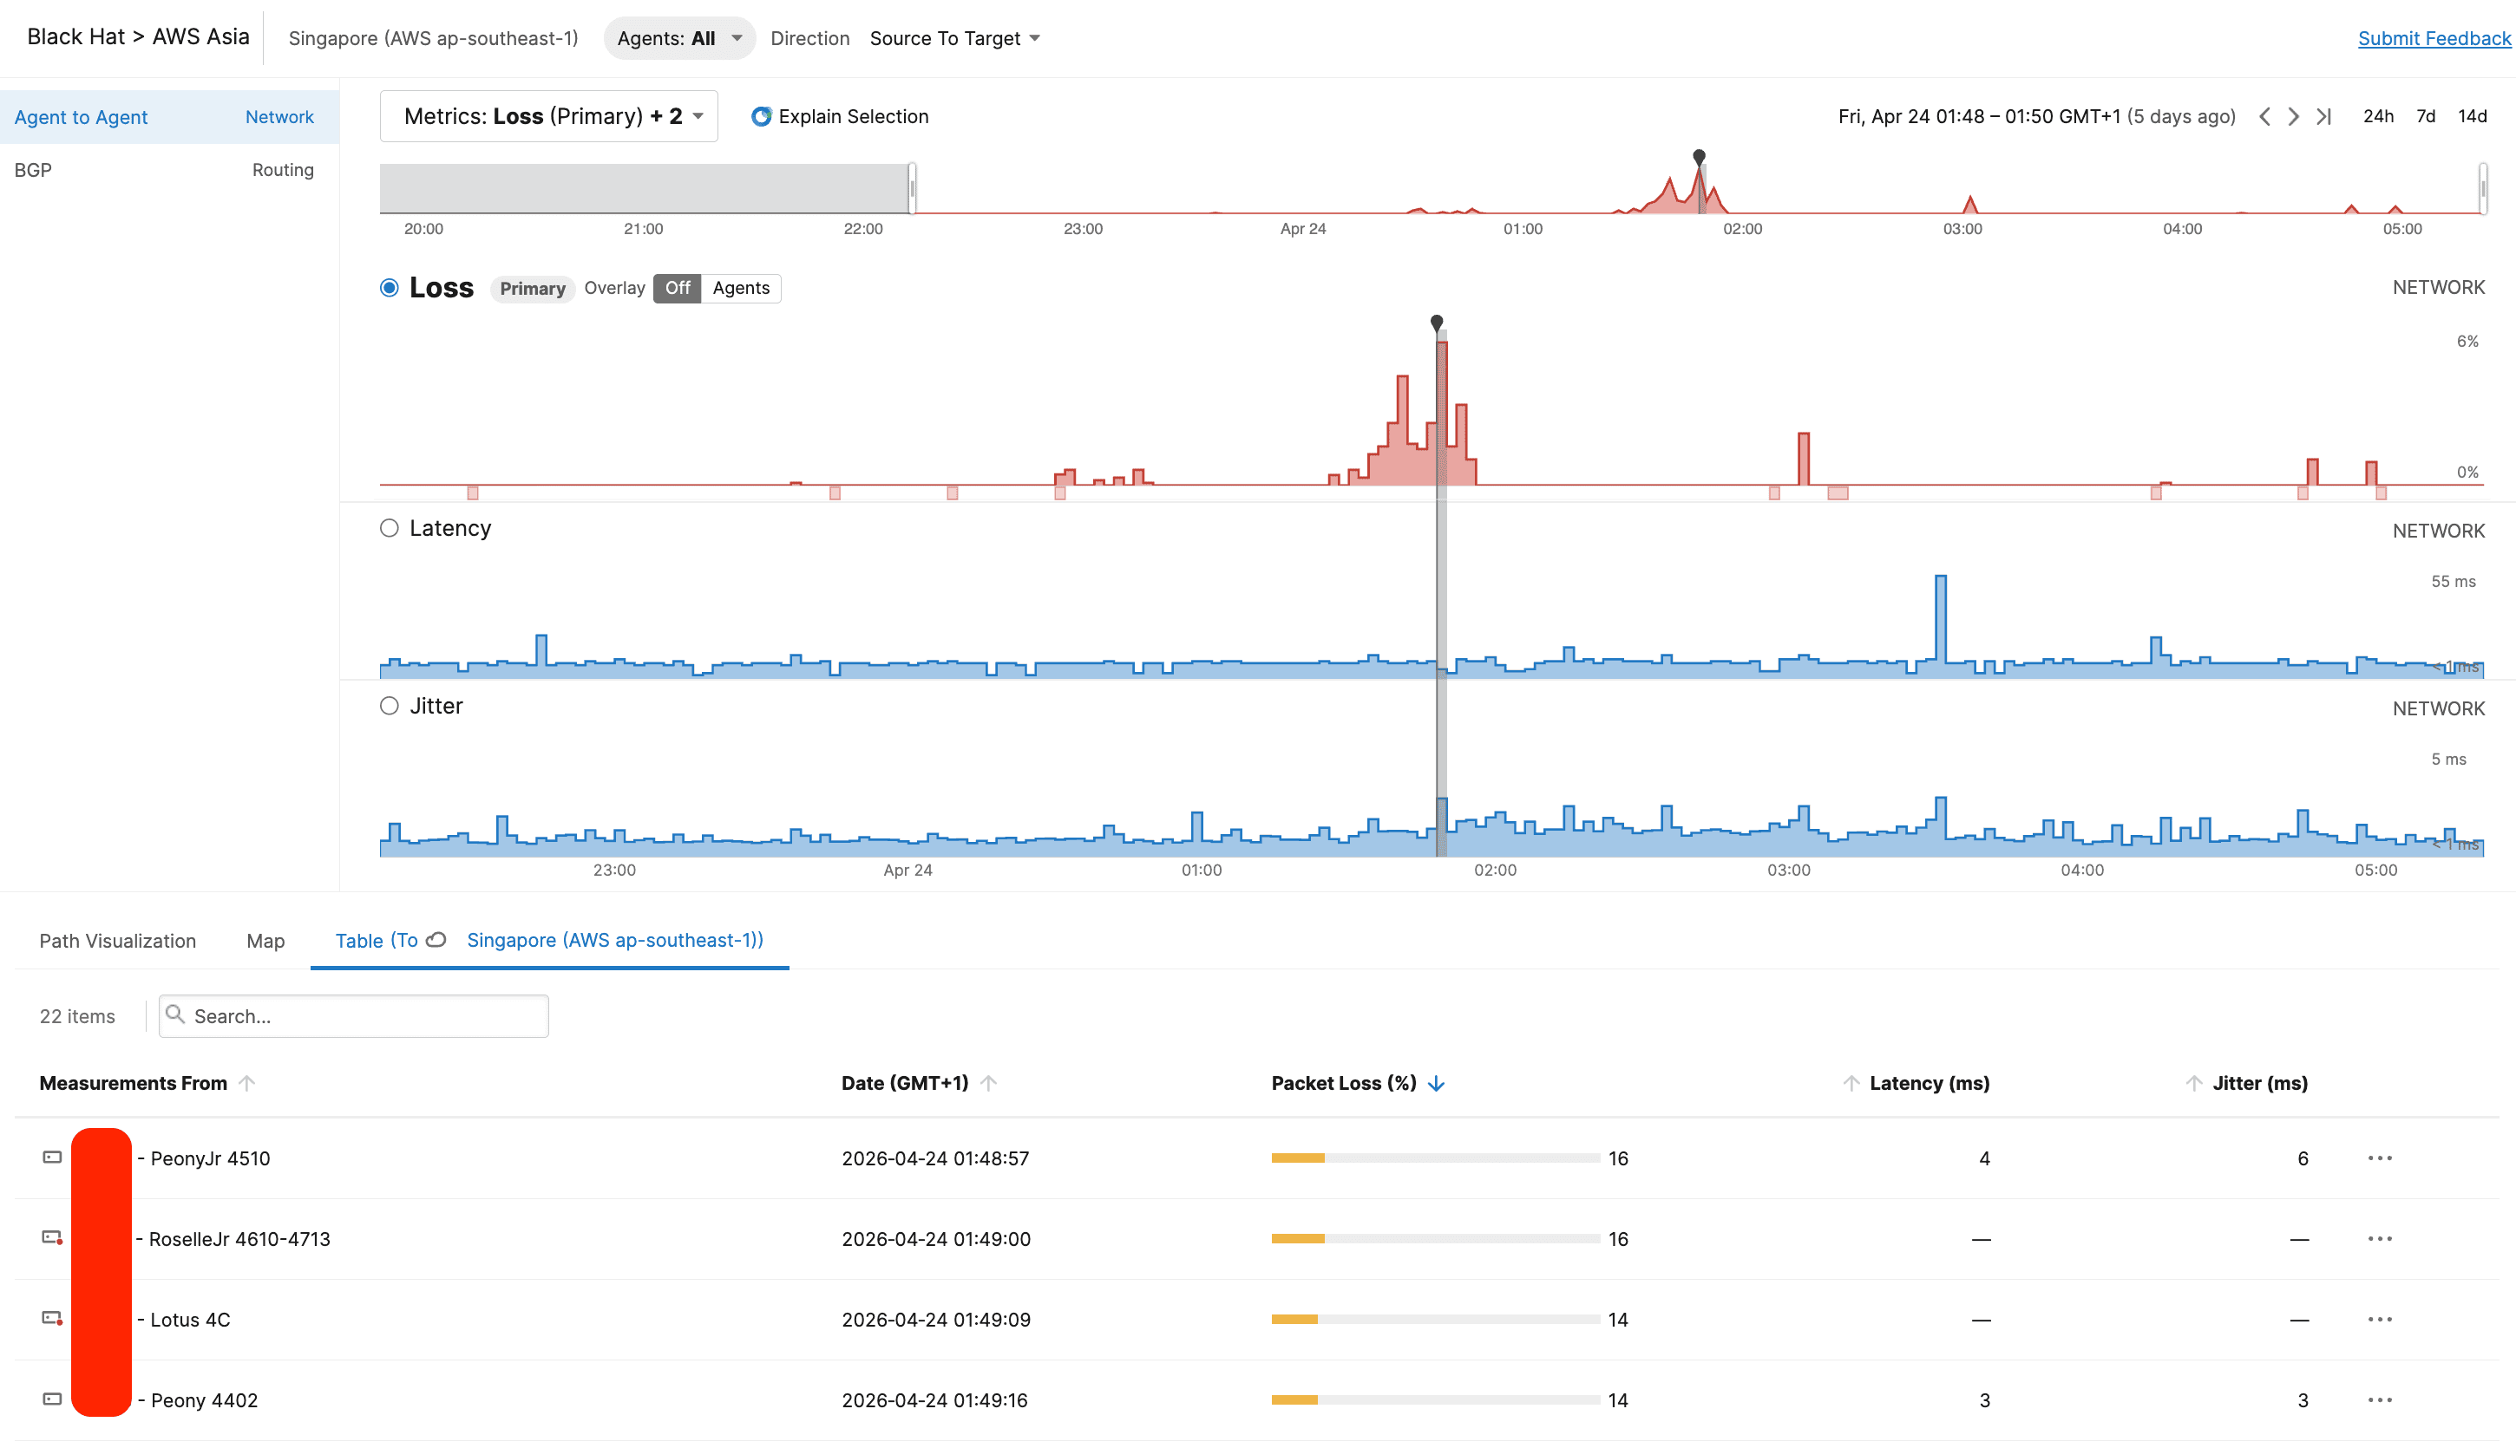Click the Submit Feedback link

pos(2434,39)
